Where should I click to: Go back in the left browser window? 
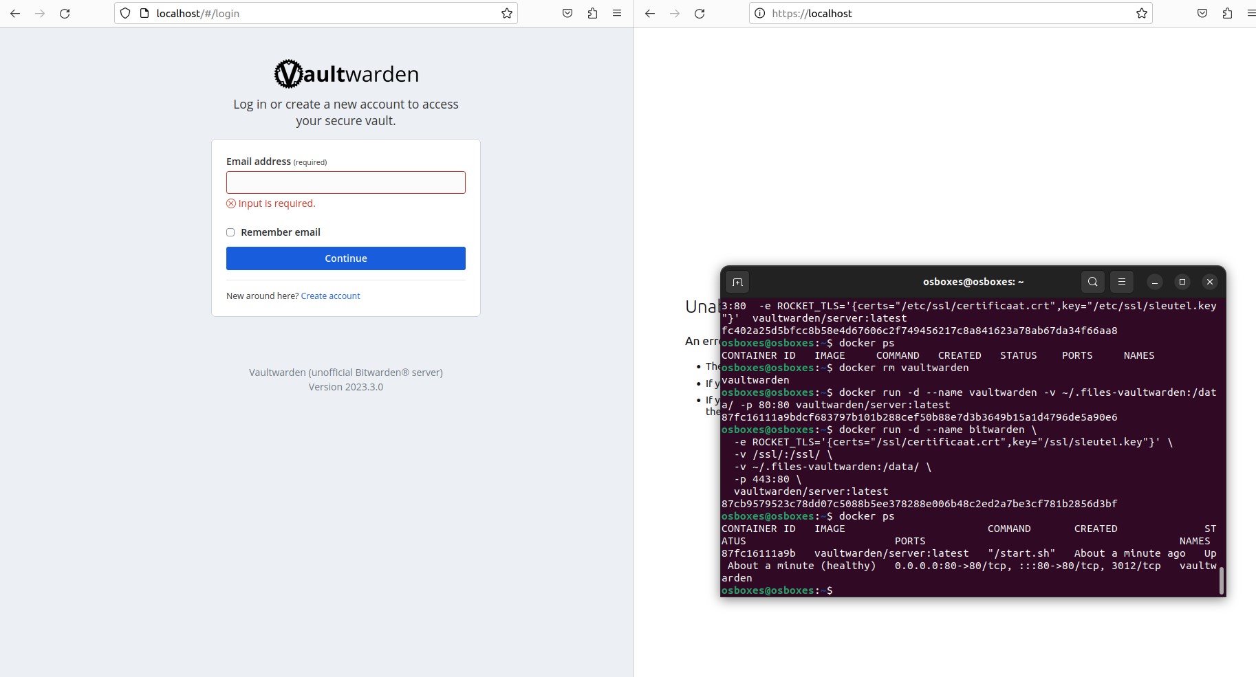15,13
